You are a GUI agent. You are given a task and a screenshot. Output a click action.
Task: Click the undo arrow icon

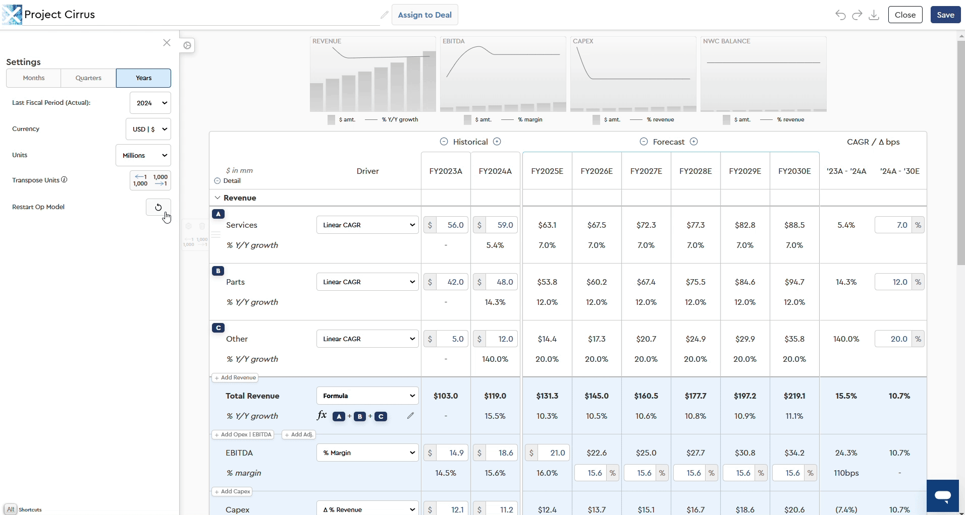(x=840, y=15)
